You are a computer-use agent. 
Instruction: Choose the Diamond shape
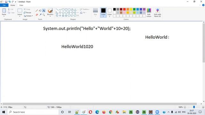(60, 12)
